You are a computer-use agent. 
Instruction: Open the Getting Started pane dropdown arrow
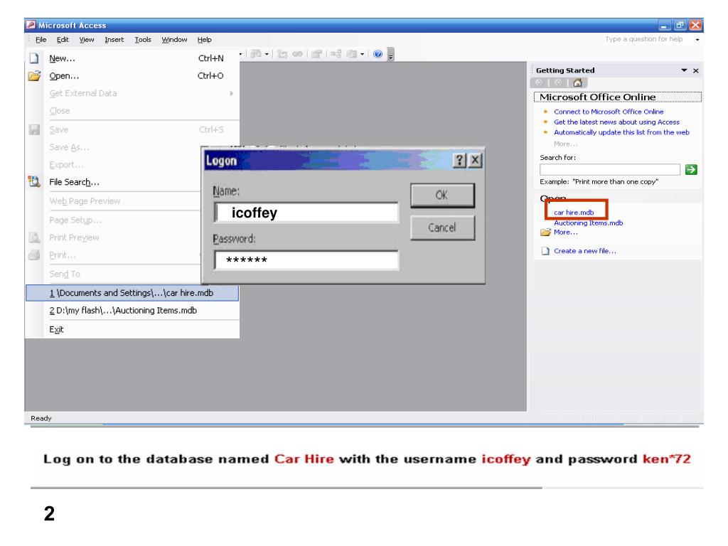tap(684, 70)
